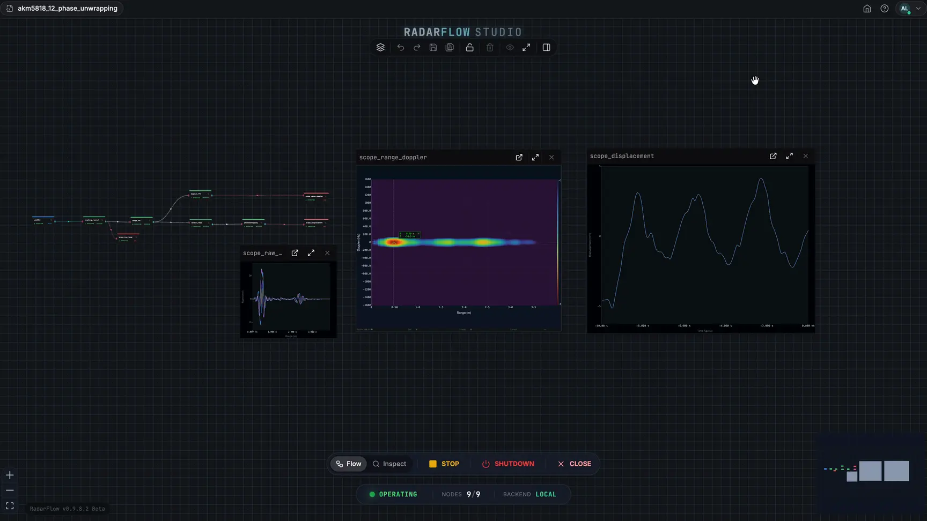Fit view with the frame canvas control
The image size is (927, 521).
[x=10, y=506]
